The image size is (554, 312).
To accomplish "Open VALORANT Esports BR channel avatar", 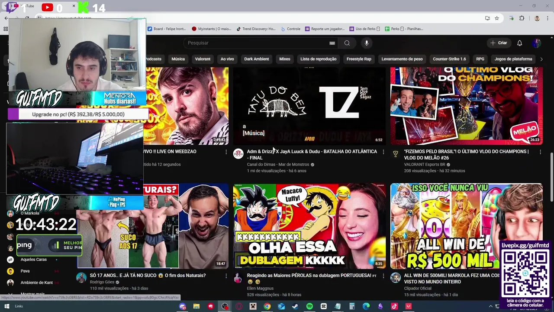I will (396, 153).
